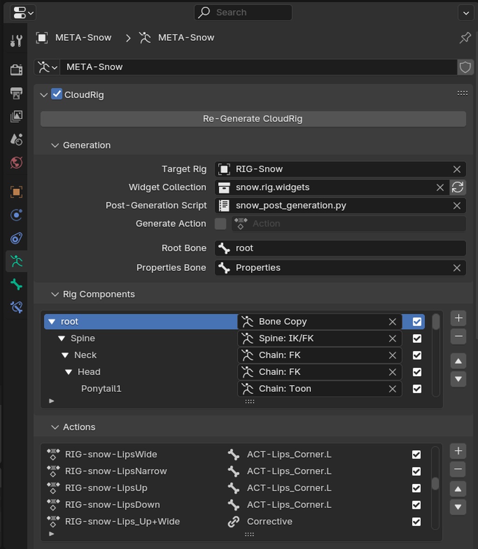Clear the Post-Generation Script field
This screenshot has width=478, height=549.
pyautogui.click(x=457, y=206)
